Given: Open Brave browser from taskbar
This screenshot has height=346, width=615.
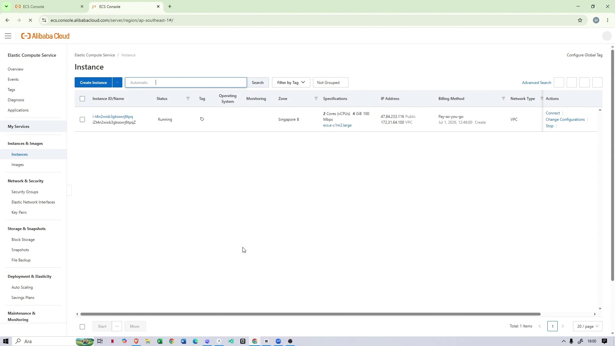Looking at the screenshot, I should [x=136, y=341].
